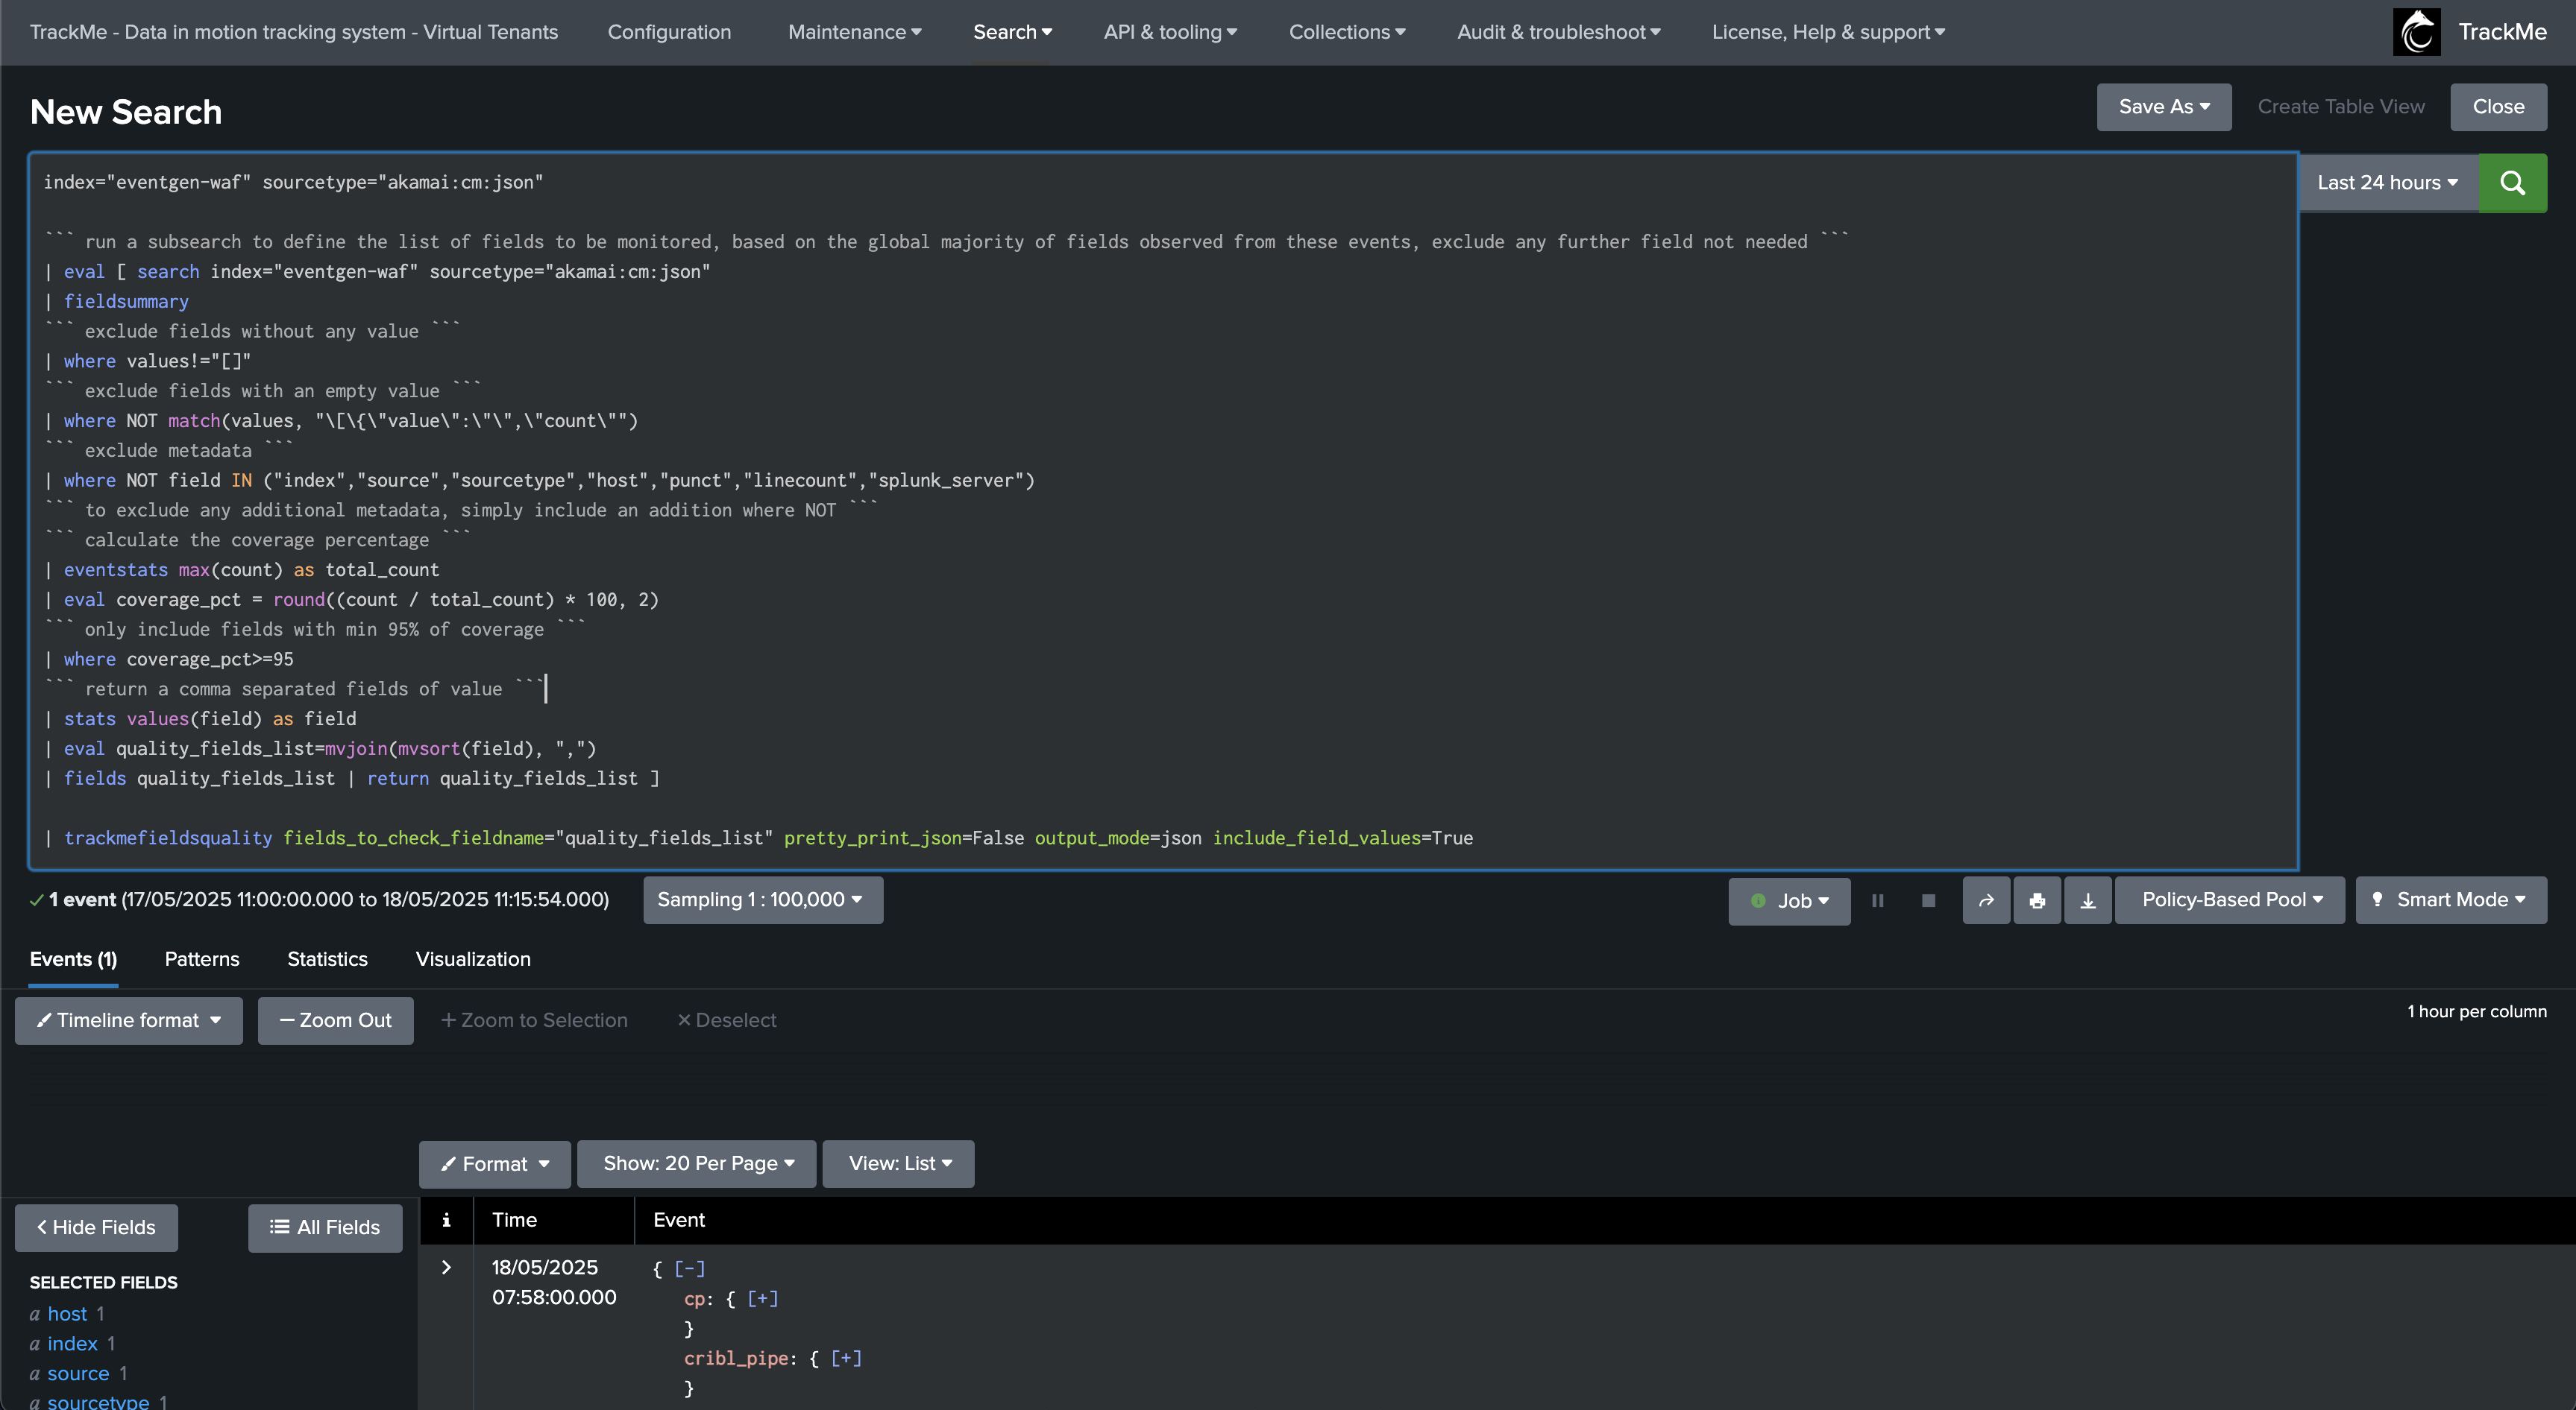Click the event timestamp 18/05/2025 07:58:00.000
Viewport: 2576px width, 1410px height.
coord(554,1282)
